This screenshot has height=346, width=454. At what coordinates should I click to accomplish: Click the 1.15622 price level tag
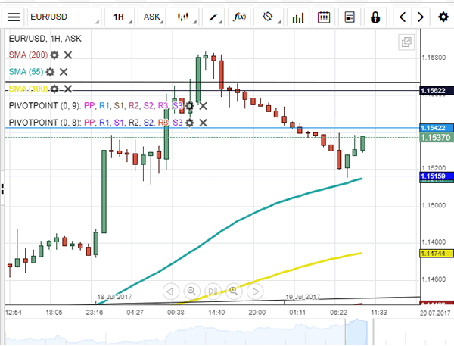(x=437, y=91)
